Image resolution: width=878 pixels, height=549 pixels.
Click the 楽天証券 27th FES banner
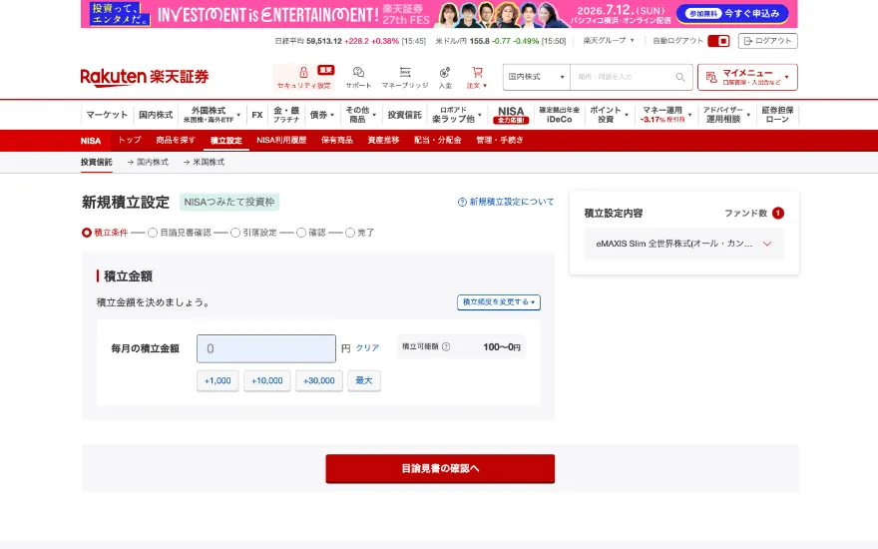point(439,14)
